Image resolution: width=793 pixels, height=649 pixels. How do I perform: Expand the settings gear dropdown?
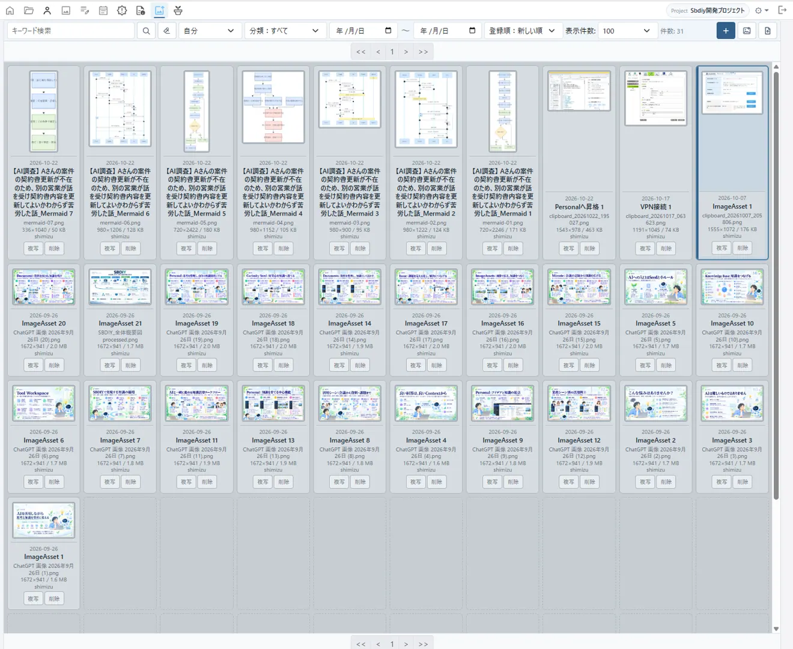762,10
